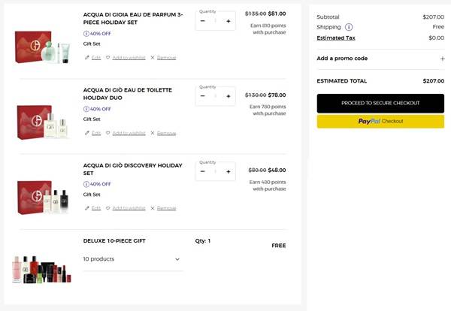Remove Acqua di Gioia Eau de Parfum set from cart
The width and height of the screenshot is (451, 311).
tap(163, 58)
